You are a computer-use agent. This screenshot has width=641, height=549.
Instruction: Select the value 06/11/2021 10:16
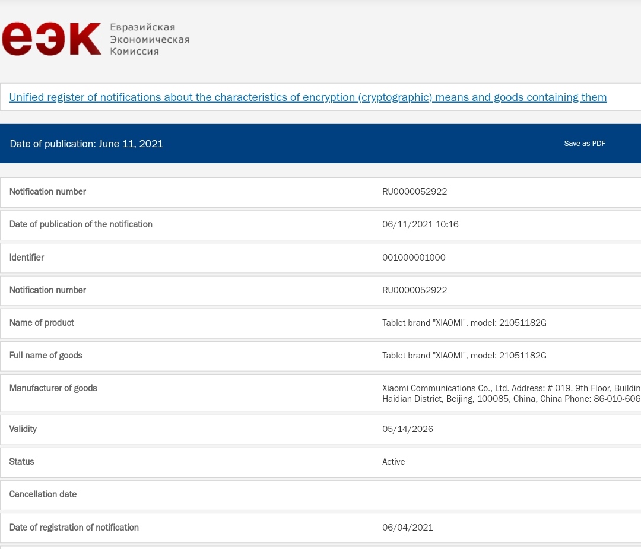(x=420, y=224)
